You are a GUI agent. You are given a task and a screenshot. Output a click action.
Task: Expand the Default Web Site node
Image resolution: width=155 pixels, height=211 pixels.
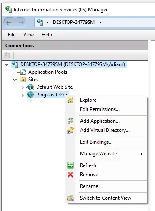coord(23,87)
